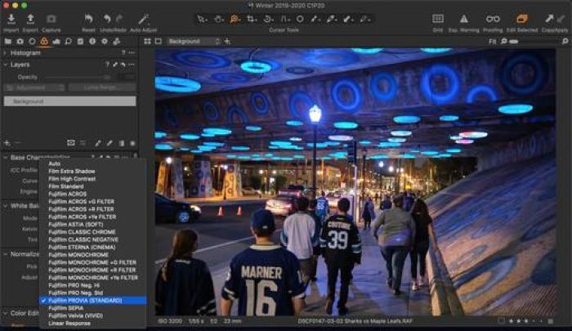This screenshot has height=331, width=572.
Task: Collapse the Layers panel
Action: 5,65
